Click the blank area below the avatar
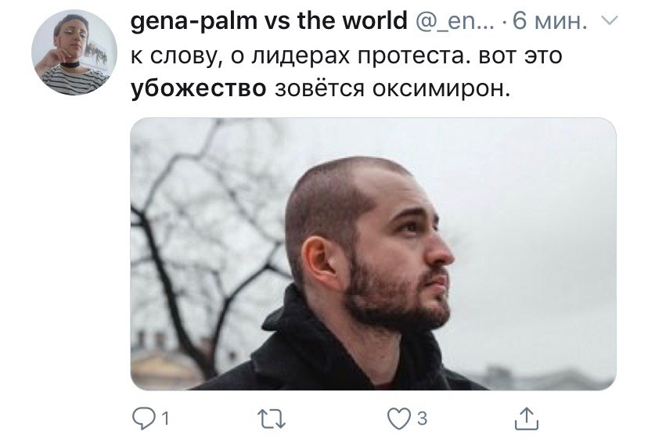 pyautogui.click(x=74, y=248)
